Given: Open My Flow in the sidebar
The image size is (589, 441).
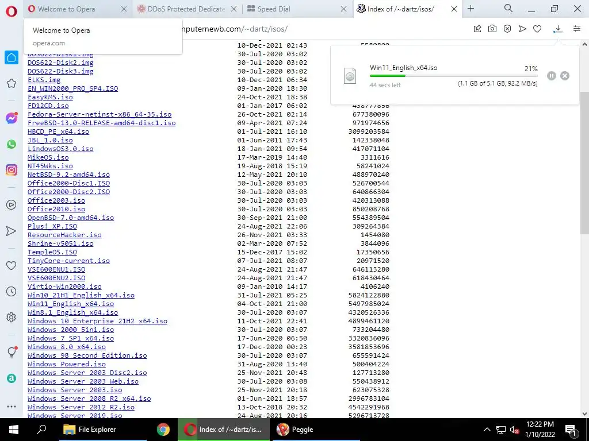Looking at the screenshot, I should click(x=12, y=231).
